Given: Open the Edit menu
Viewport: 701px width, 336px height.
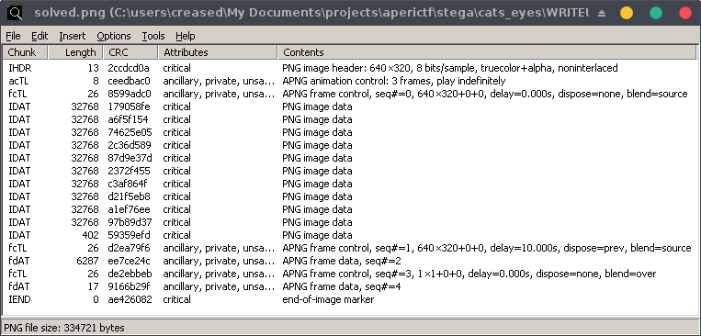Looking at the screenshot, I should click(40, 36).
